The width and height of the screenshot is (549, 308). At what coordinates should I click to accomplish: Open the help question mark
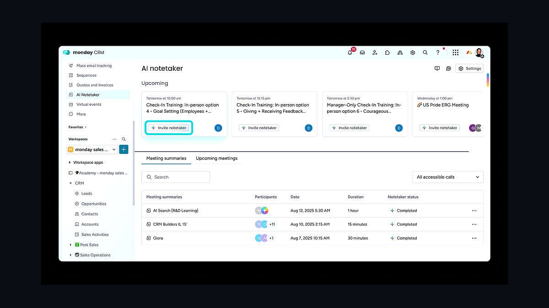click(x=438, y=52)
